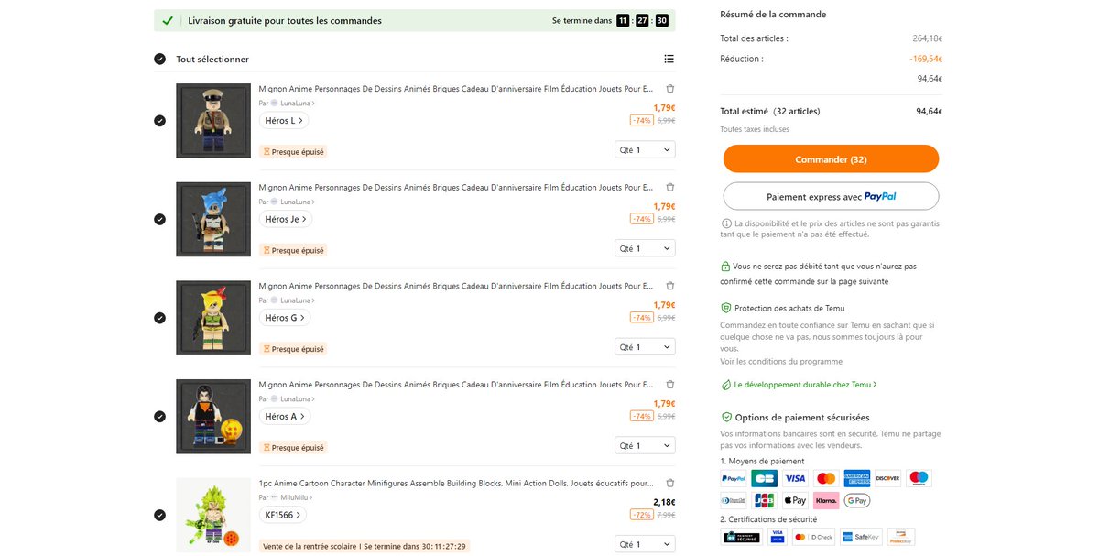Image resolution: width=1099 pixels, height=556 pixels.
Task: Click the orange Commander (32) button
Action: point(831,159)
